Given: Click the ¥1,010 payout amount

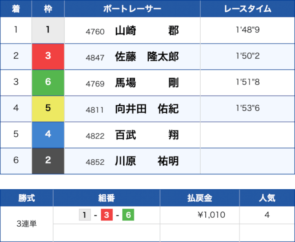Looking at the screenshot, I should tap(211, 215).
